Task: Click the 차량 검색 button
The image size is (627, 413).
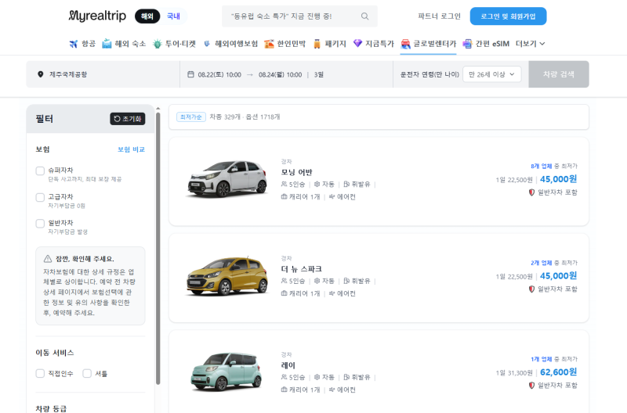Action: pos(559,74)
